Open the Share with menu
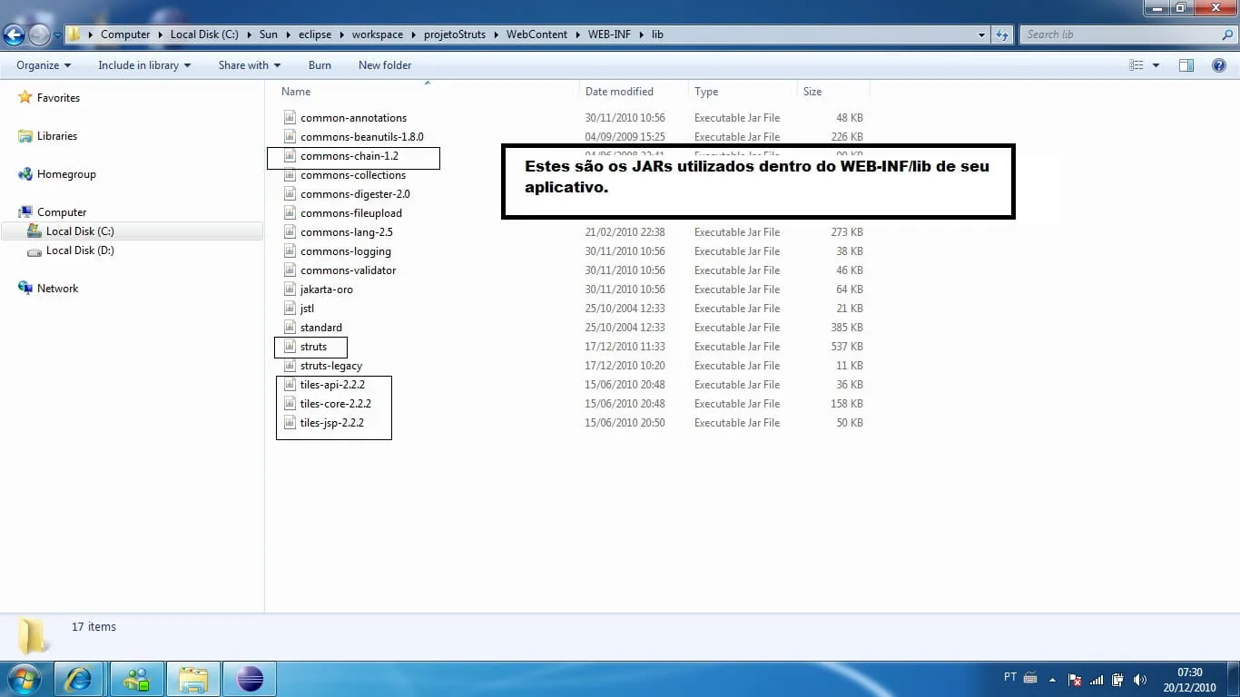This screenshot has width=1240, height=697. click(250, 65)
